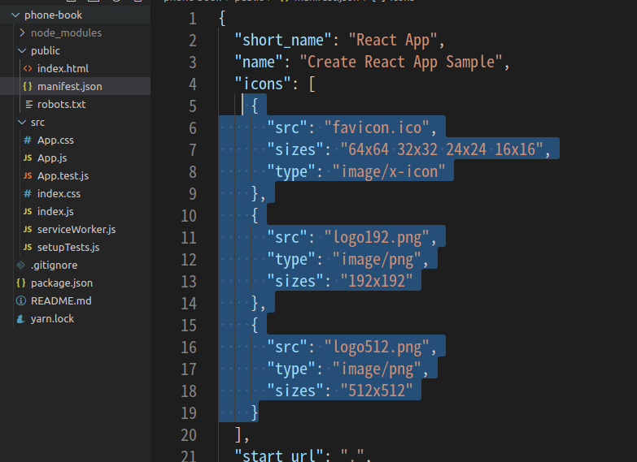Viewport: 637px width, 462px height.
Task: Click the CSS hash icon beside index.css
Action: [28, 193]
